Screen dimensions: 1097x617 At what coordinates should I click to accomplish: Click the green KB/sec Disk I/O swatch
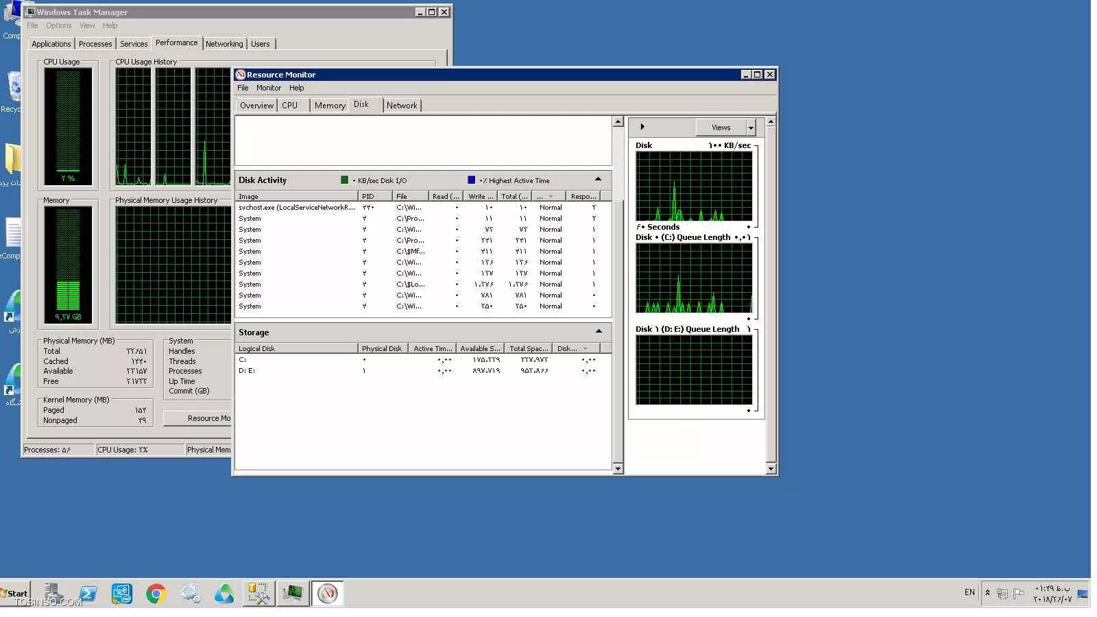click(x=345, y=180)
